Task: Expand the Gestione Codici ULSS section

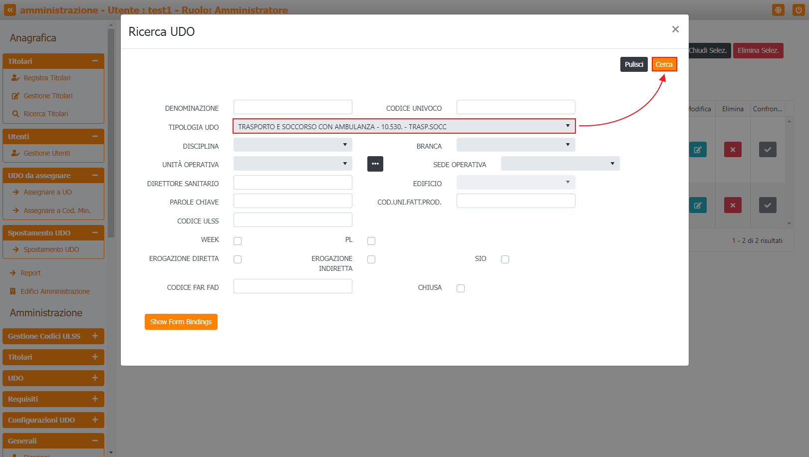Action: click(53, 336)
